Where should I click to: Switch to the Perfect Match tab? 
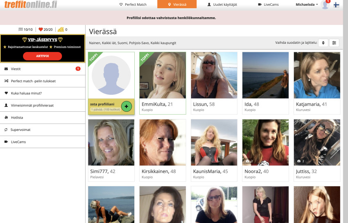pos(133,5)
